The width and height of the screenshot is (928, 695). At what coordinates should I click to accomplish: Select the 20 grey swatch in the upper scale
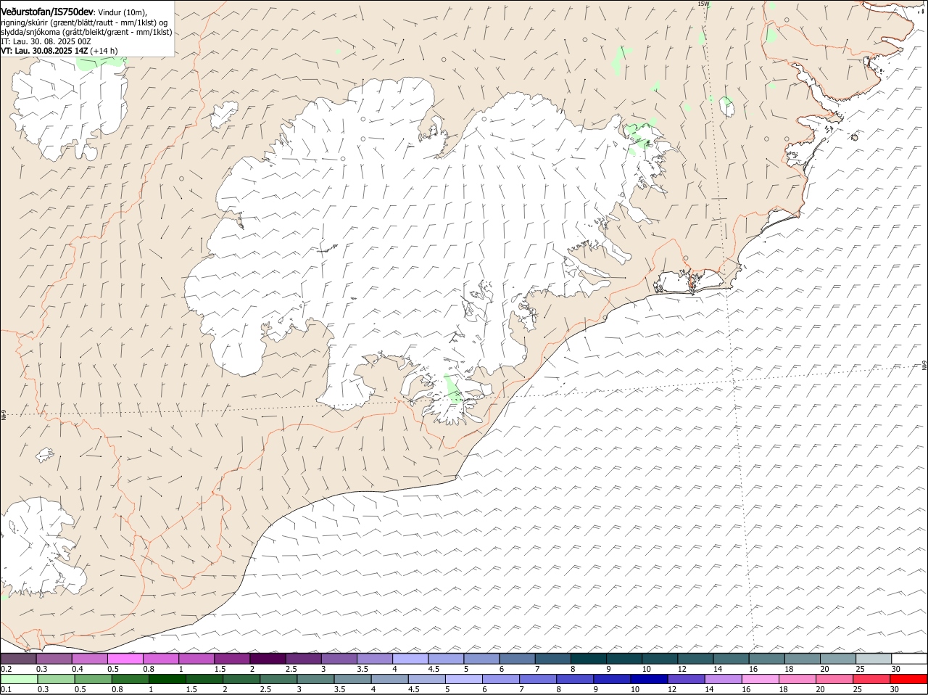coord(839,659)
